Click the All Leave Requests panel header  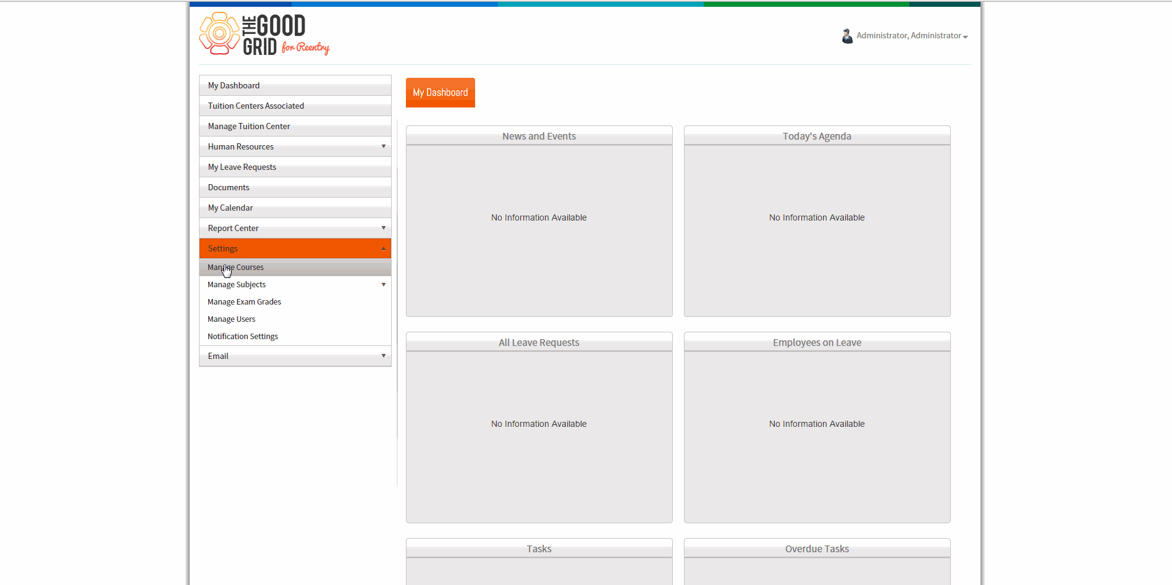539,342
